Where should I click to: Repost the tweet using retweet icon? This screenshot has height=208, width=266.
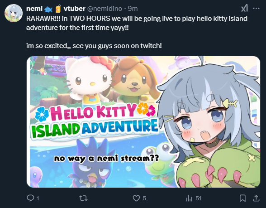pyautogui.click(x=83, y=198)
